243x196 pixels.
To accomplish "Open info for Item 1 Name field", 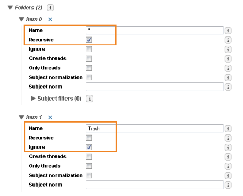I will [x=228, y=129].
